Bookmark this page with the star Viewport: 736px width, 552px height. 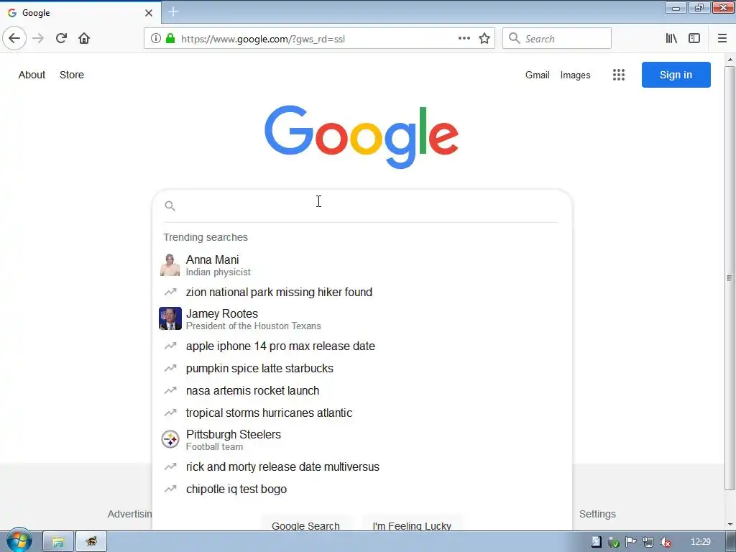(484, 39)
